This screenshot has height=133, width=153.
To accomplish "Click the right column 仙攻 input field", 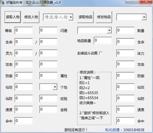I will tap(125, 87).
